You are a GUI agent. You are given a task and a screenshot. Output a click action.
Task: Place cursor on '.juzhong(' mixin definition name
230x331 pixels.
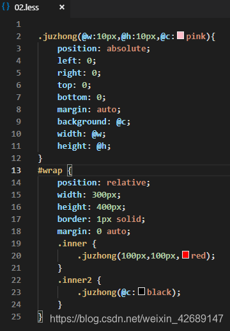pos(60,37)
